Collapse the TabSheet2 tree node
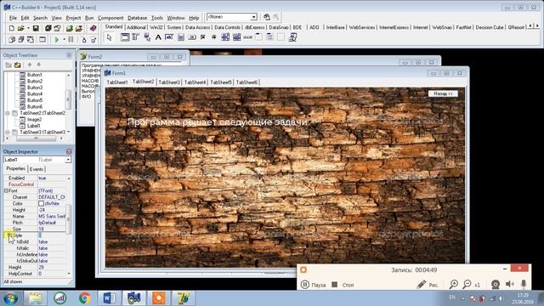The image size is (544, 306). point(8,113)
